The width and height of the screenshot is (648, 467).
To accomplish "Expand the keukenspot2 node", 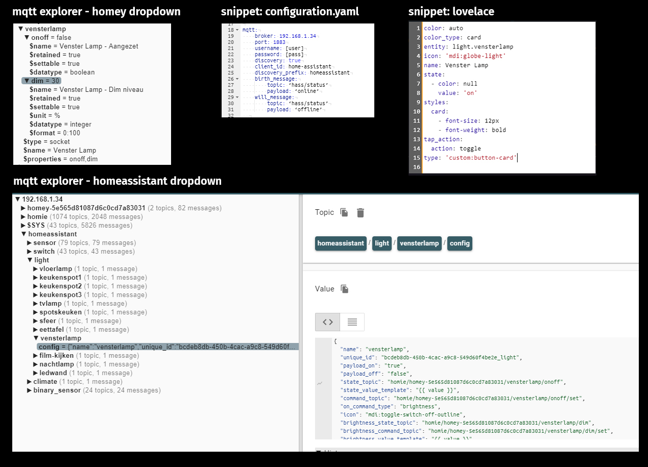I will [36, 286].
